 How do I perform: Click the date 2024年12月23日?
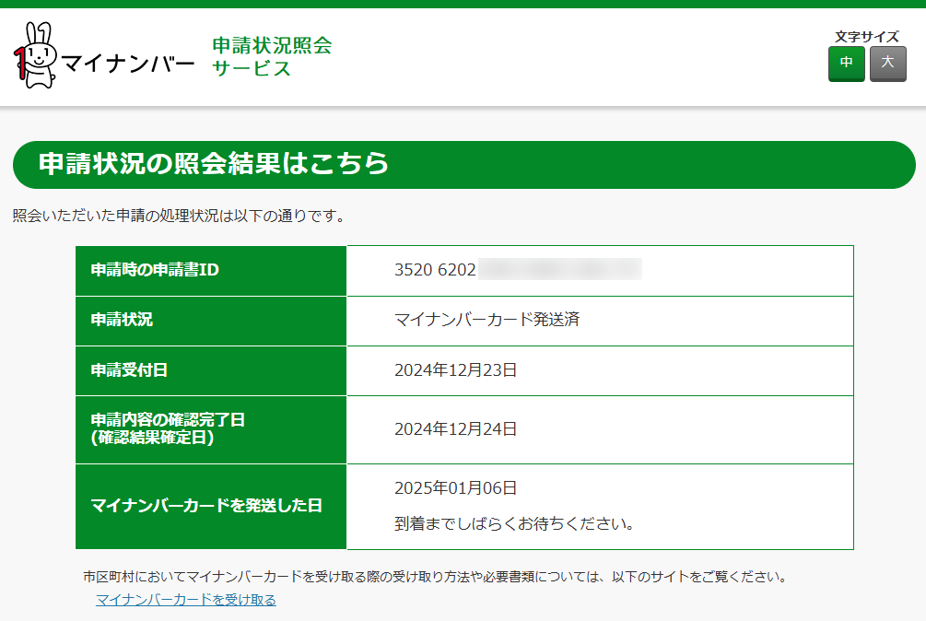456,370
